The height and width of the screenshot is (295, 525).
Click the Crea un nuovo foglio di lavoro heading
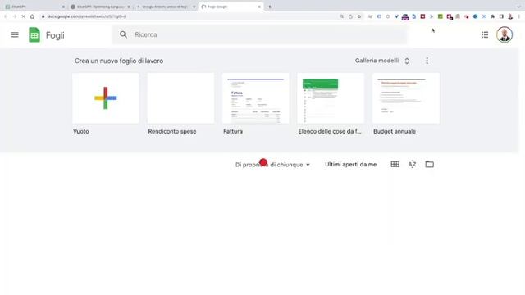tap(119, 61)
